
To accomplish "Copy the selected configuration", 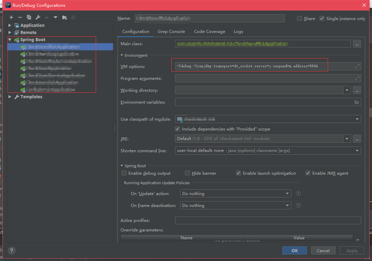I will 29,17.
